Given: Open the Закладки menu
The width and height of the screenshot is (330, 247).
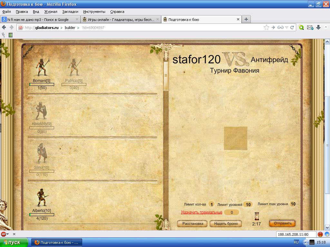Looking at the screenshot, I should (70, 12).
